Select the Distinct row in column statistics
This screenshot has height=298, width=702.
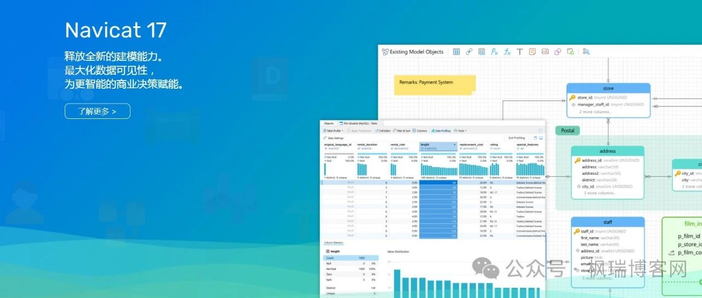[350, 288]
